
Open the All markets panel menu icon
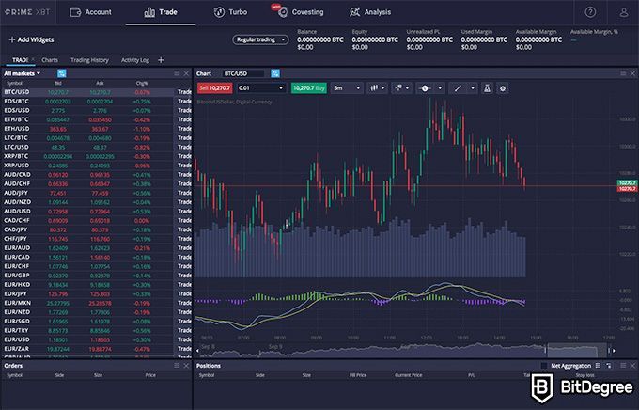tap(177, 73)
